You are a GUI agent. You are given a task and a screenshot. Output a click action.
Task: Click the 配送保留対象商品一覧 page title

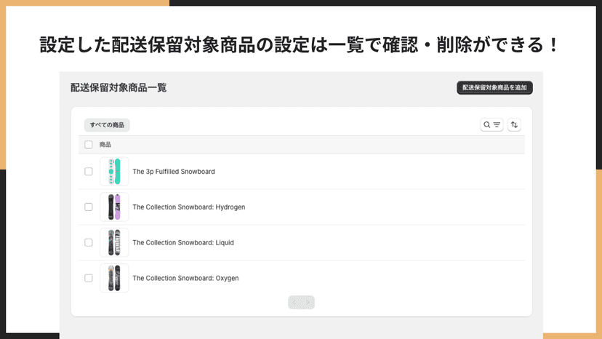pos(119,87)
